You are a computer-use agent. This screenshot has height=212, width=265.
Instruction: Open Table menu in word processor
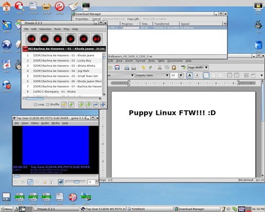[x=161, y=61]
